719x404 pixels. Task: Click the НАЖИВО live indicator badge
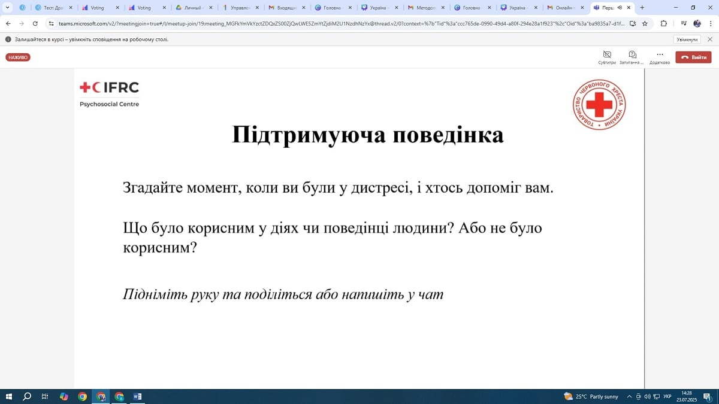pyautogui.click(x=18, y=57)
